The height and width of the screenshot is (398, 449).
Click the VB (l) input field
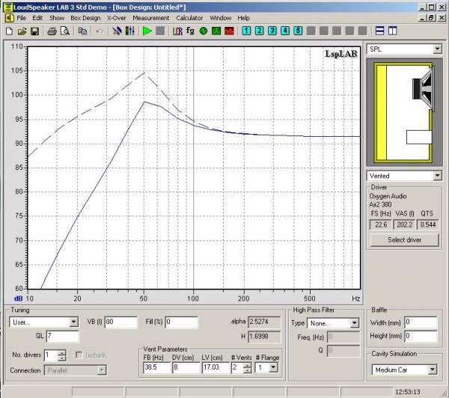pos(120,322)
